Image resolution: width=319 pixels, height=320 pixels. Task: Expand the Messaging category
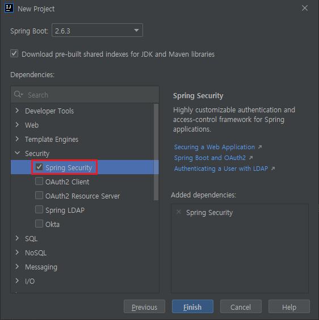pos(18,267)
